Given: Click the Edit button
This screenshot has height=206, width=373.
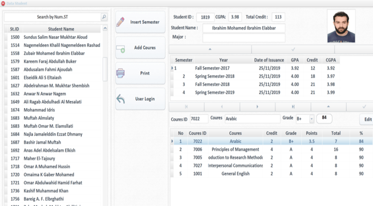Looking at the screenshot, I should (367, 119).
